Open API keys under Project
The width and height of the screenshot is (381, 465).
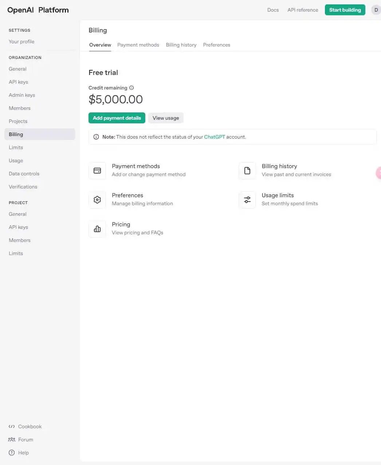18,227
